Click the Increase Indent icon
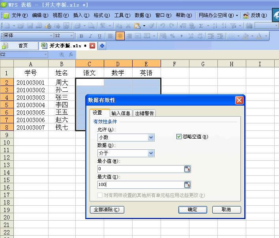Screen dimensions: 279x238 pos(220,36)
